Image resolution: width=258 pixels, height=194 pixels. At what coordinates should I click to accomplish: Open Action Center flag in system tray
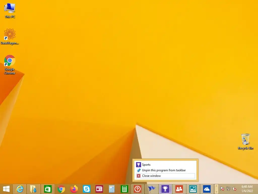[222, 188]
